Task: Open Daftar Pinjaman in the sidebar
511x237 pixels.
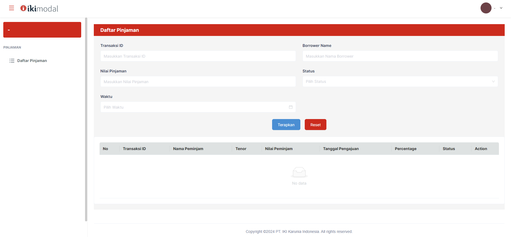Action: (x=32, y=61)
